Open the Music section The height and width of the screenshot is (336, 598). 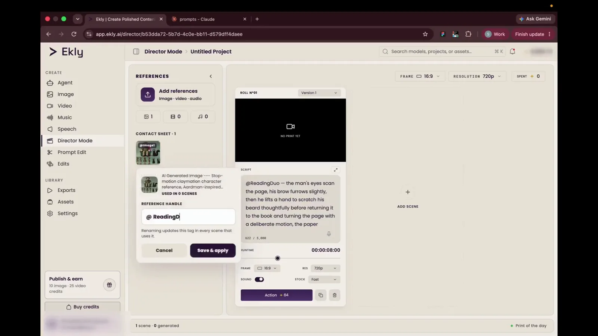coord(64,117)
